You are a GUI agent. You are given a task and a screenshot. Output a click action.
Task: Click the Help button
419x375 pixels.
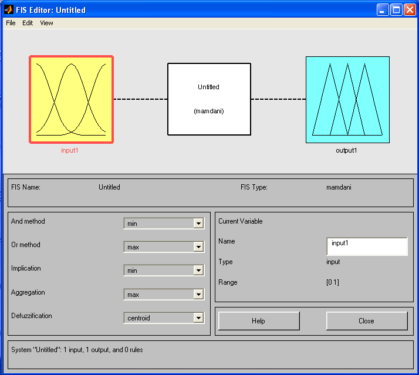259,321
